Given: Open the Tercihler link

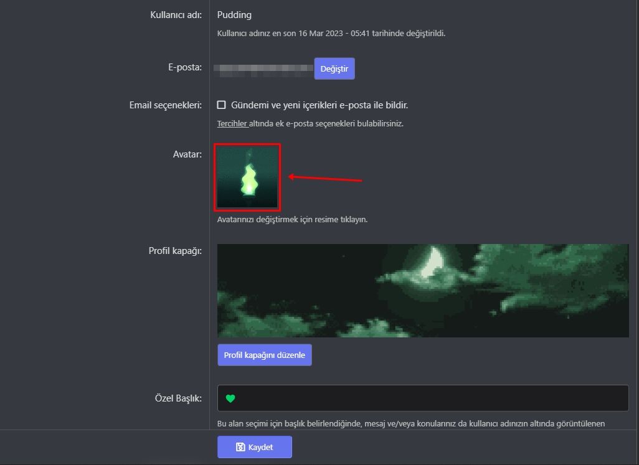Looking at the screenshot, I should pyautogui.click(x=232, y=123).
